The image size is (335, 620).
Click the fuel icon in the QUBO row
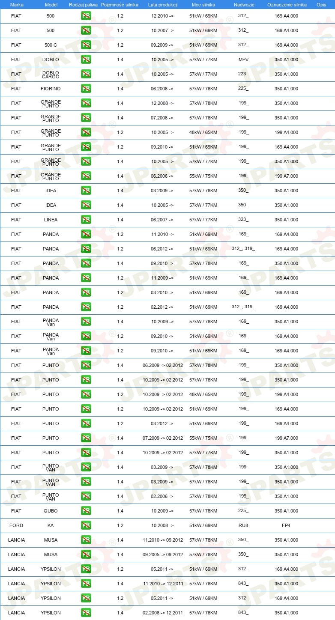tap(86, 511)
